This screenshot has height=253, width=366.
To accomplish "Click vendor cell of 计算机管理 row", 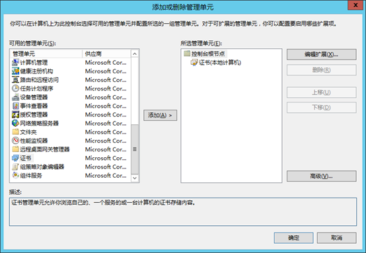I will coord(106,63).
